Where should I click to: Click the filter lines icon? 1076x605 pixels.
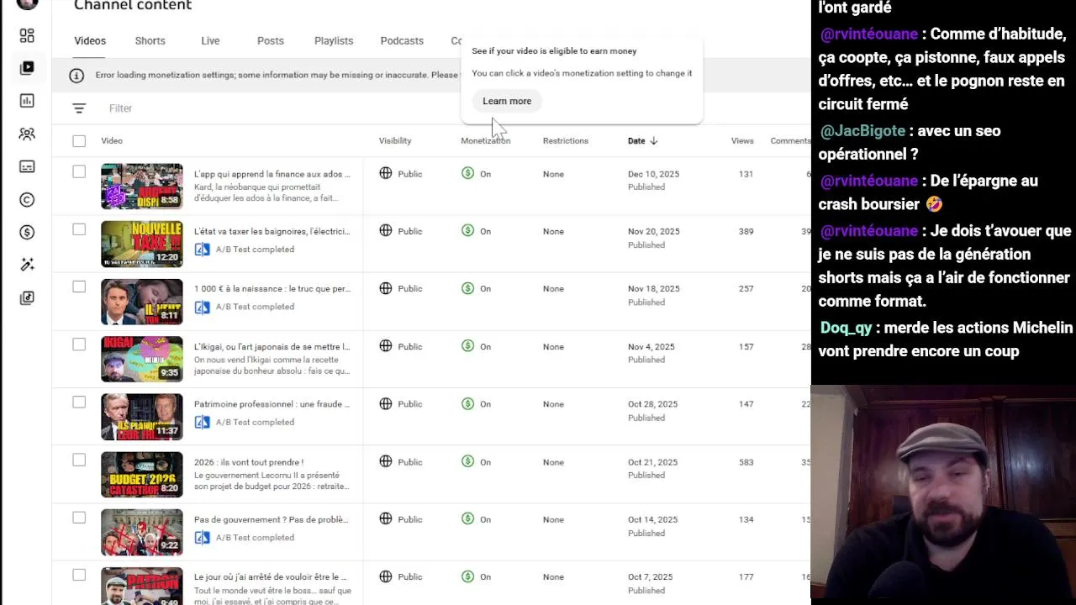pos(79,108)
